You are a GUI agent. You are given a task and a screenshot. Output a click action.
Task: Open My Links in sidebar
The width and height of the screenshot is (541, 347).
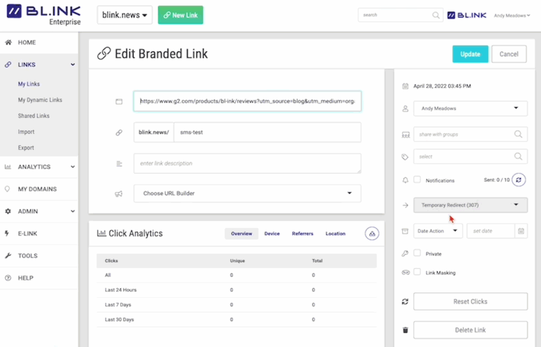pos(29,84)
